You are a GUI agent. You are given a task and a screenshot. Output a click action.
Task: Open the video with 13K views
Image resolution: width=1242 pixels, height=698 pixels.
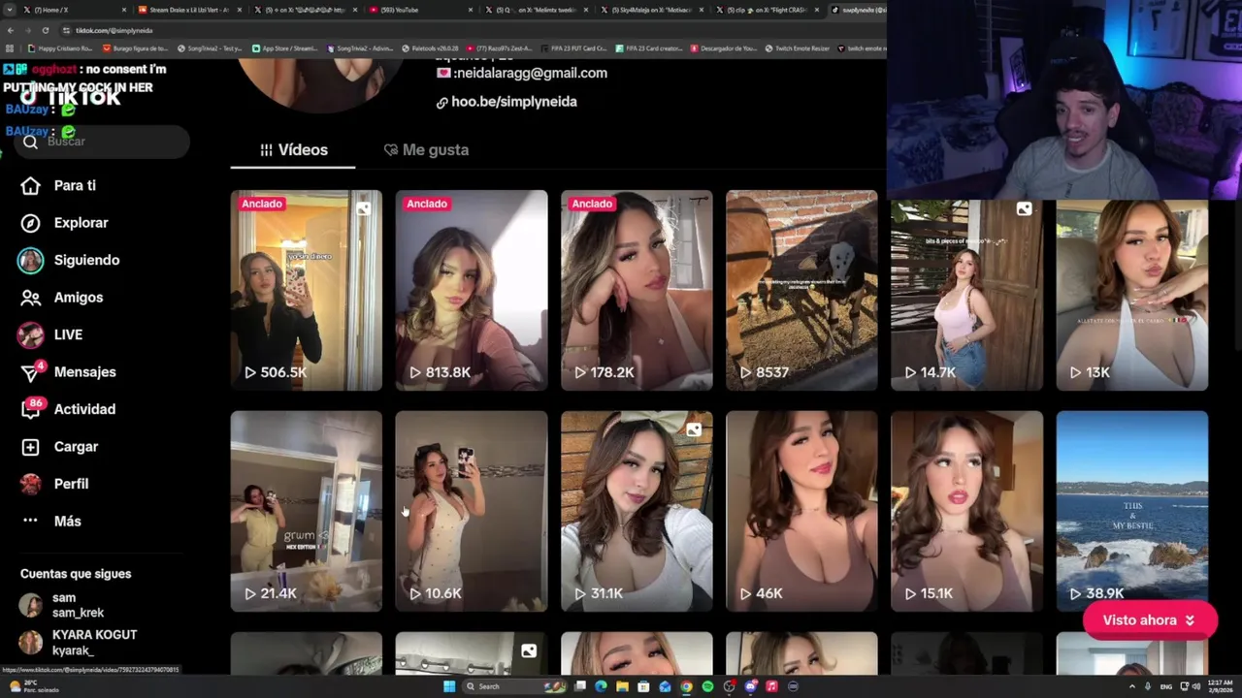click(x=1132, y=296)
